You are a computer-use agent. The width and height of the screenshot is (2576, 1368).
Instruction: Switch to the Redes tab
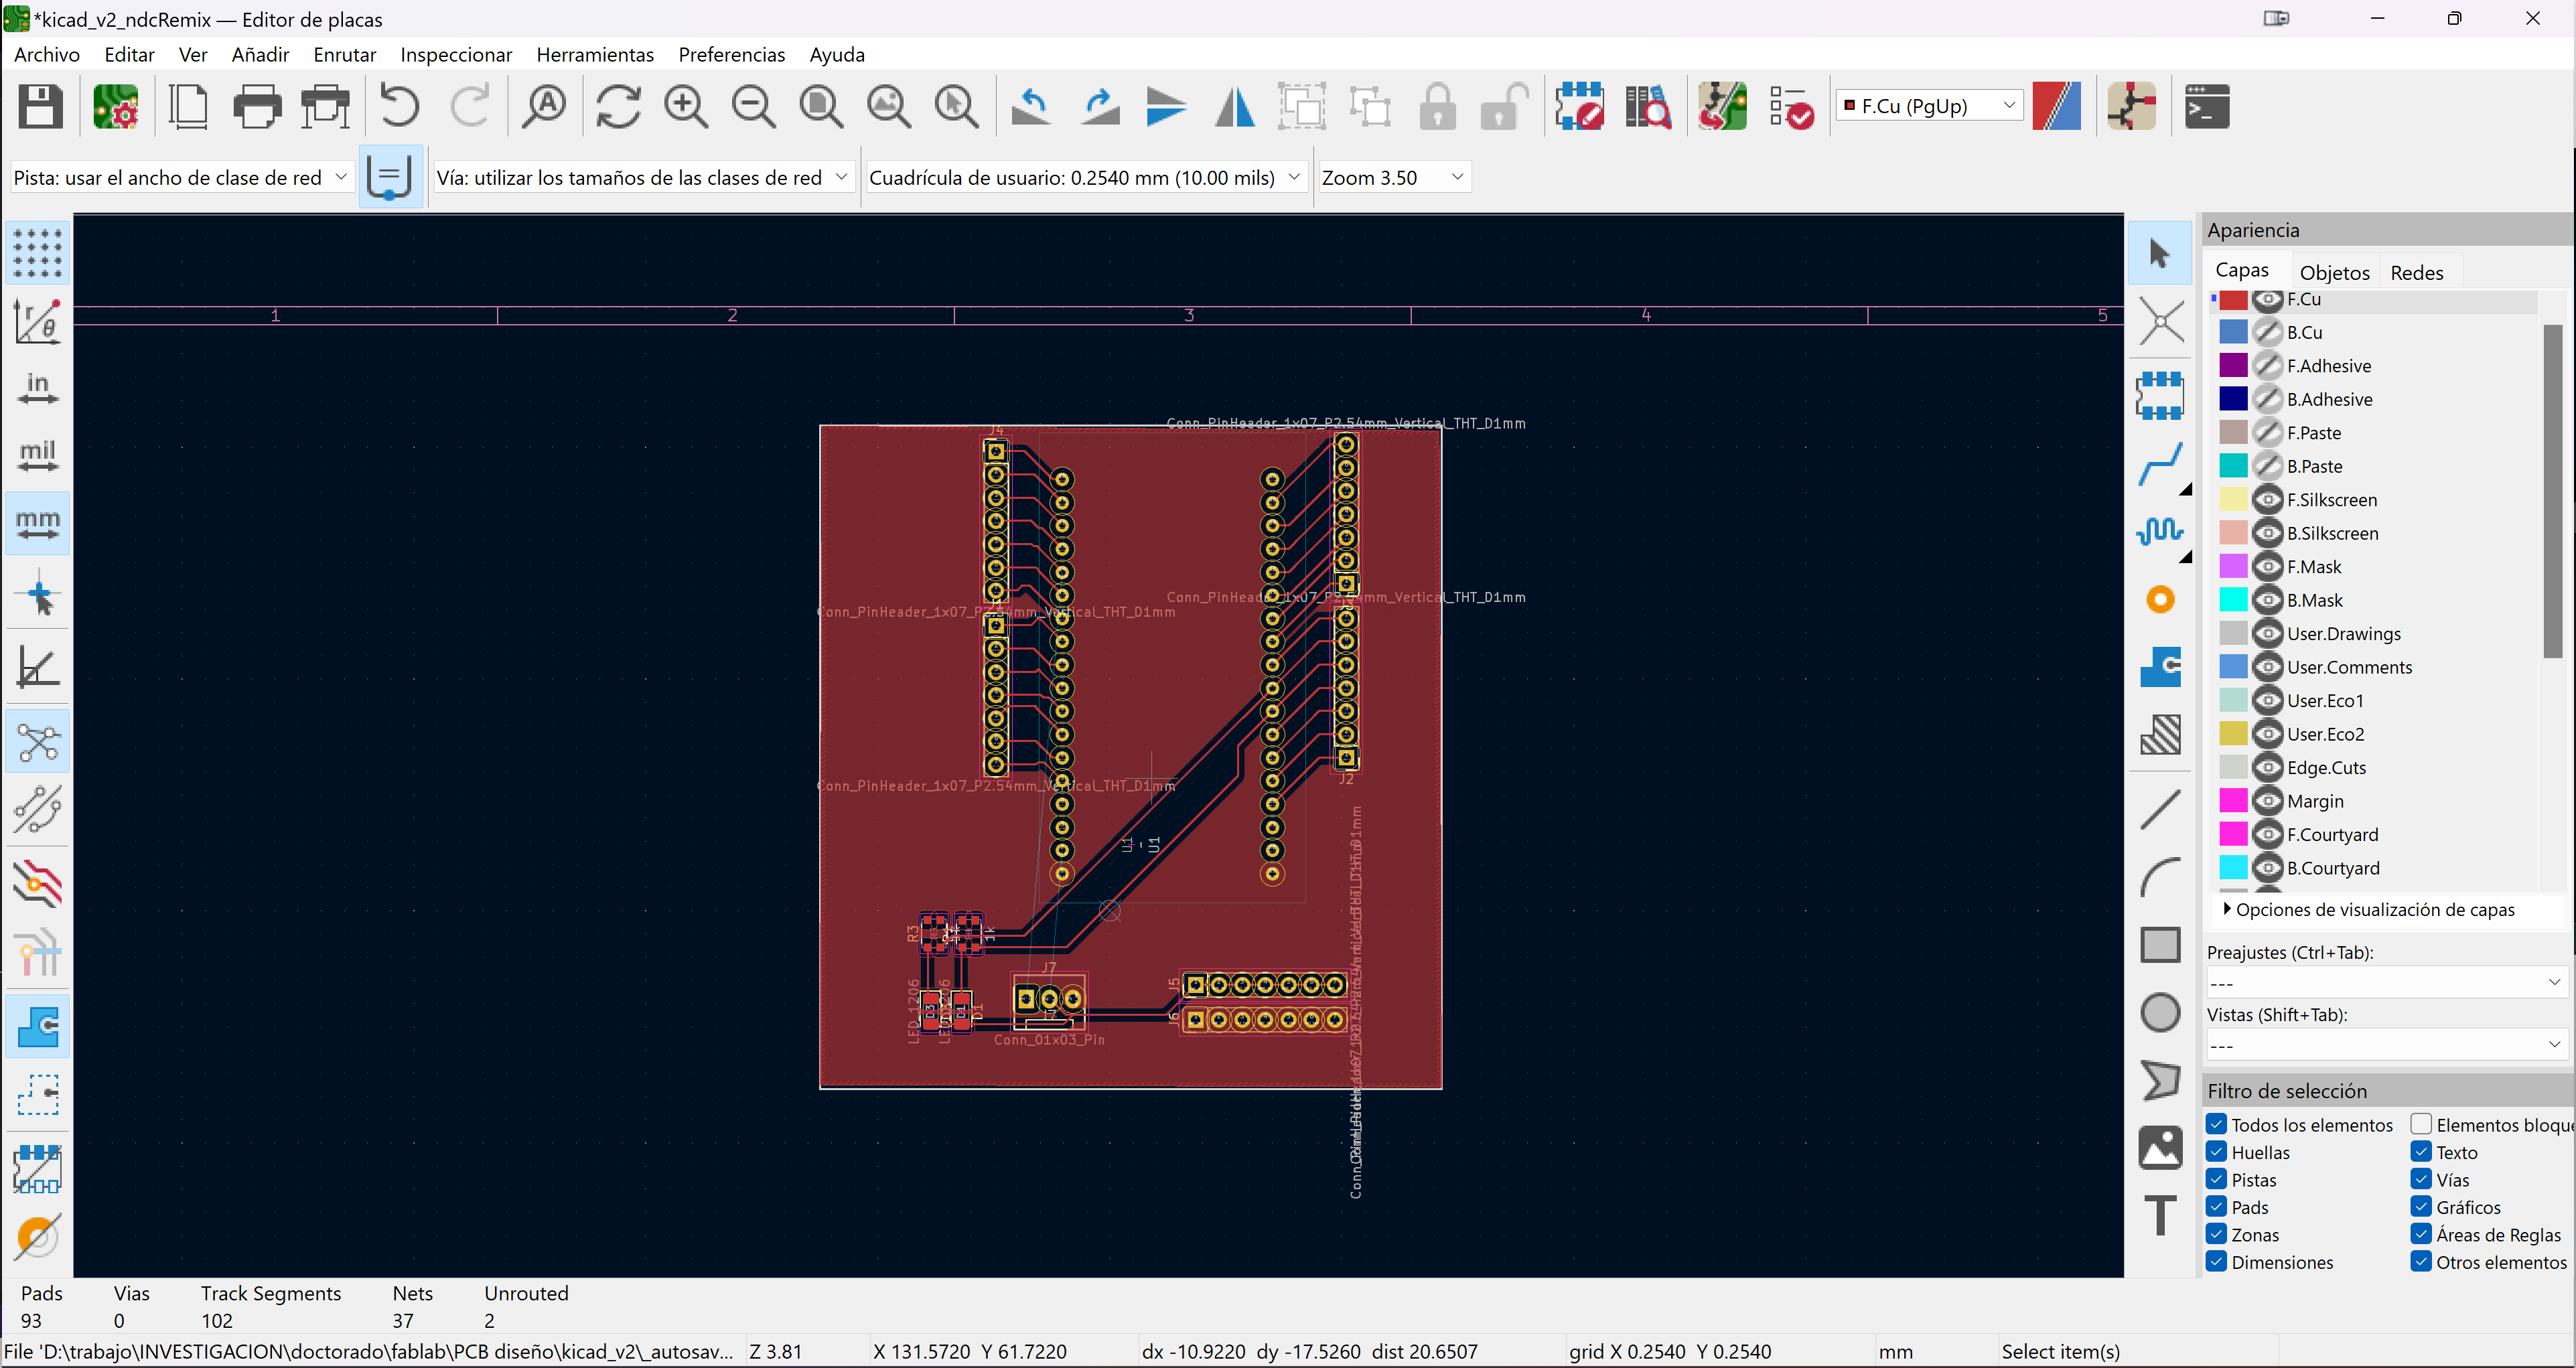pos(2416,273)
